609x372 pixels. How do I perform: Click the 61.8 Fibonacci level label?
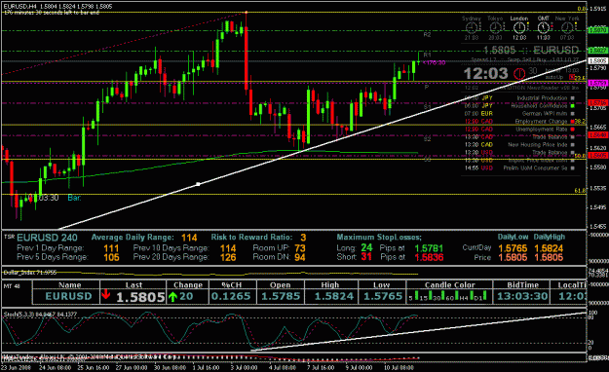(580, 191)
